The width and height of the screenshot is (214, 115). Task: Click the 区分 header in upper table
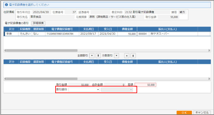(12, 29)
